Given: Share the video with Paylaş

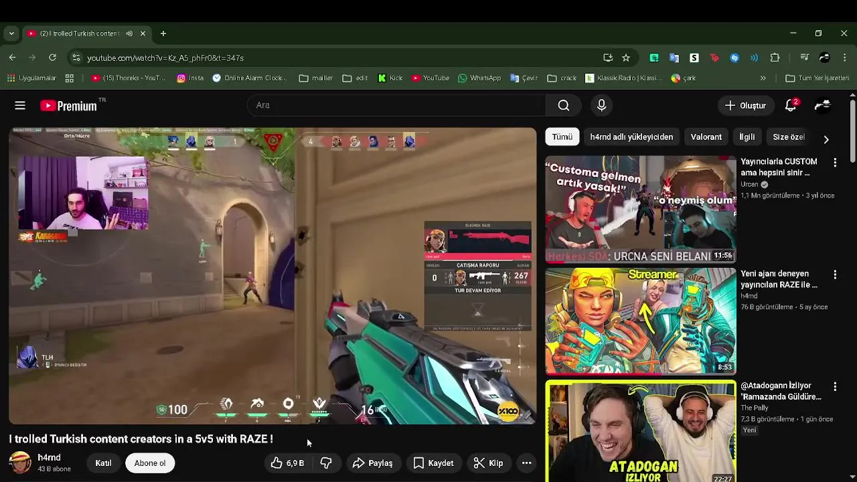Looking at the screenshot, I should click(x=372, y=463).
